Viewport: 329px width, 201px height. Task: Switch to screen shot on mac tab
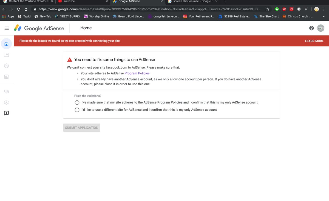coord(192,1)
